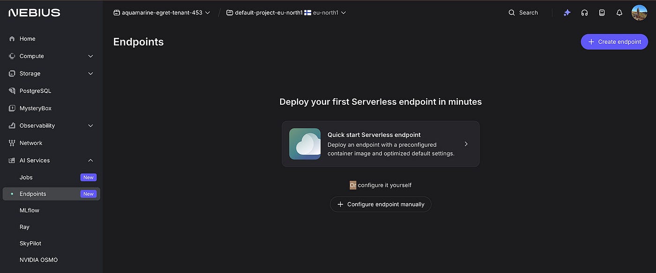Collapse the AI Services section

91,160
